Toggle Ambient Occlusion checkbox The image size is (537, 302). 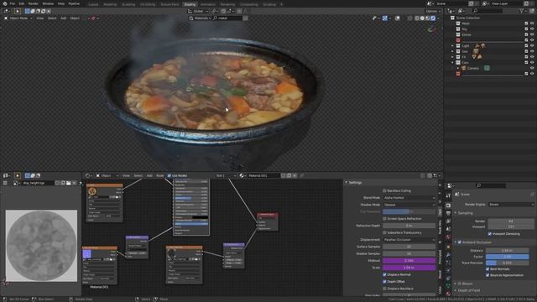click(x=460, y=242)
